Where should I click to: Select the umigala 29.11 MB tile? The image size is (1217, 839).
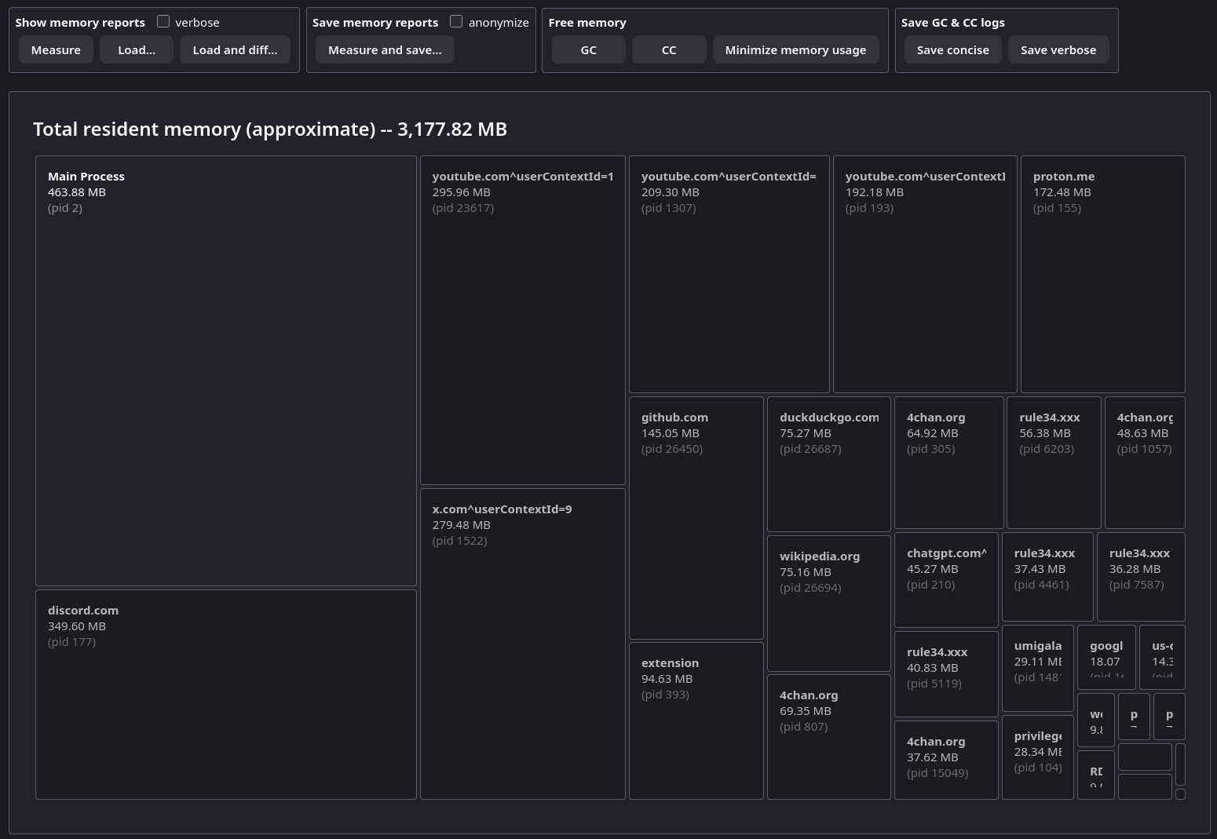pos(1038,669)
